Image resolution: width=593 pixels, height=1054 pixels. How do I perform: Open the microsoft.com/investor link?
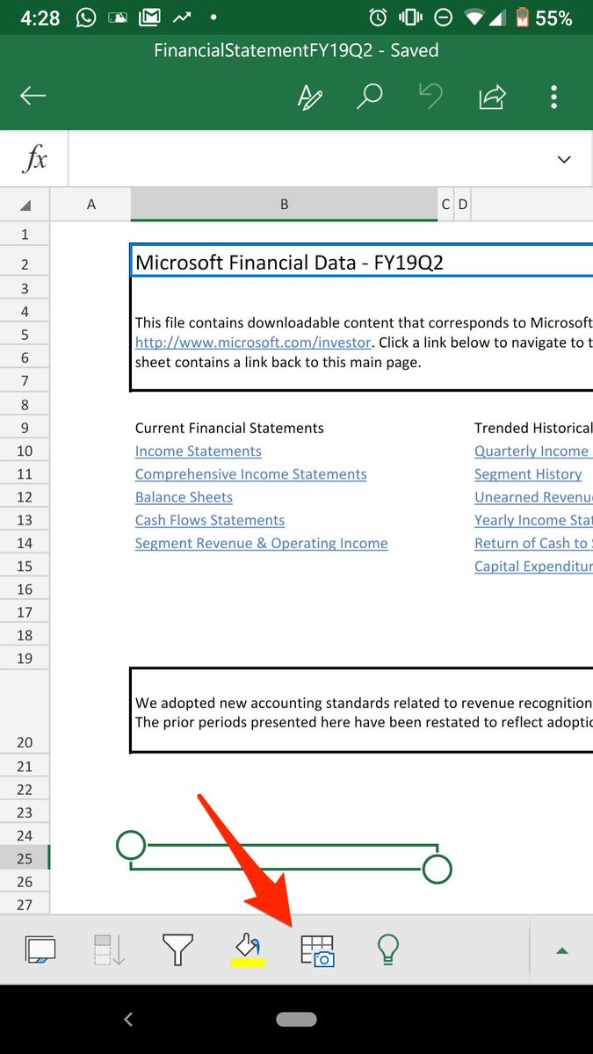coord(253,343)
